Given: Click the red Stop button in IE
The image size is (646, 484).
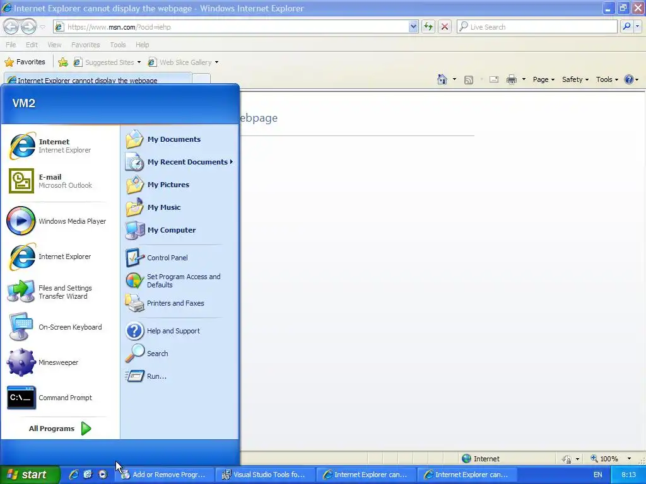Looking at the screenshot, I should click(445, 26).
